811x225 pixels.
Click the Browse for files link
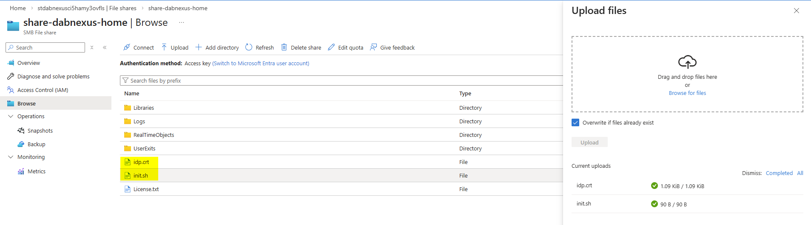pos(687,93)
